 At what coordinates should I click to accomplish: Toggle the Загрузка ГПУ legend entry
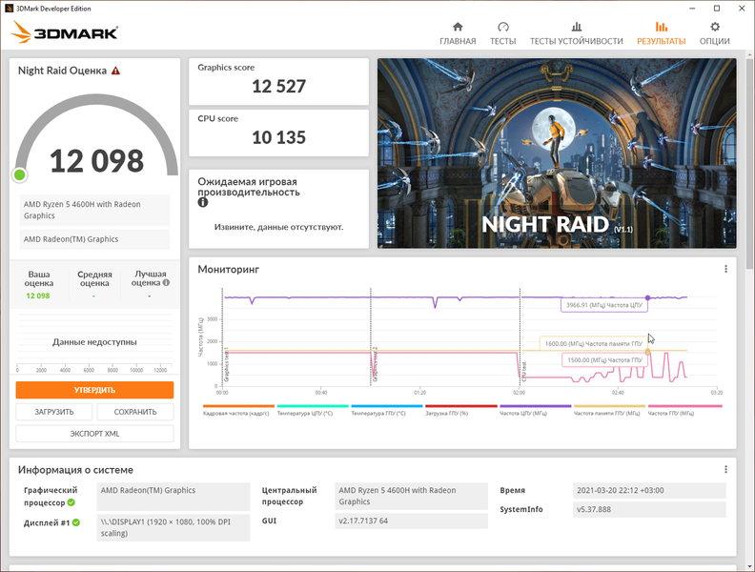coord(460,410)
